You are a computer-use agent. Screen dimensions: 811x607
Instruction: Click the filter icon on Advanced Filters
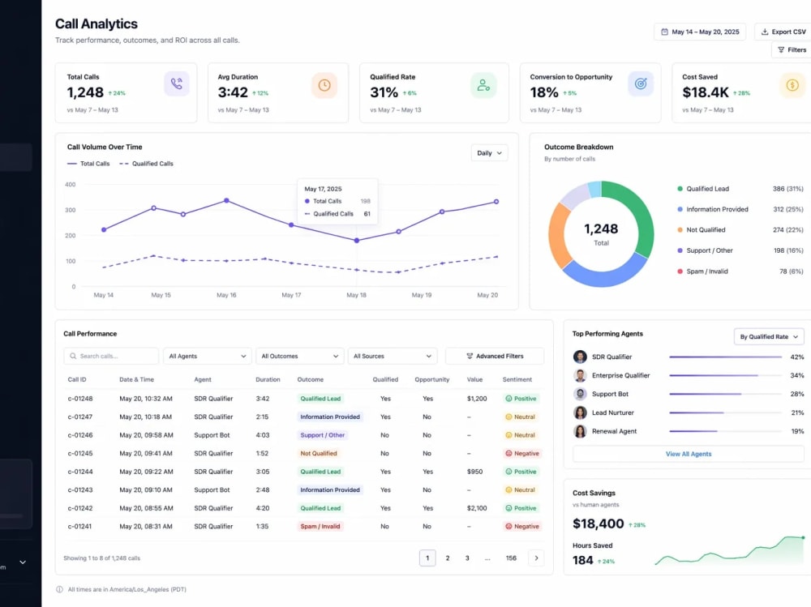[x=470, y=357]
